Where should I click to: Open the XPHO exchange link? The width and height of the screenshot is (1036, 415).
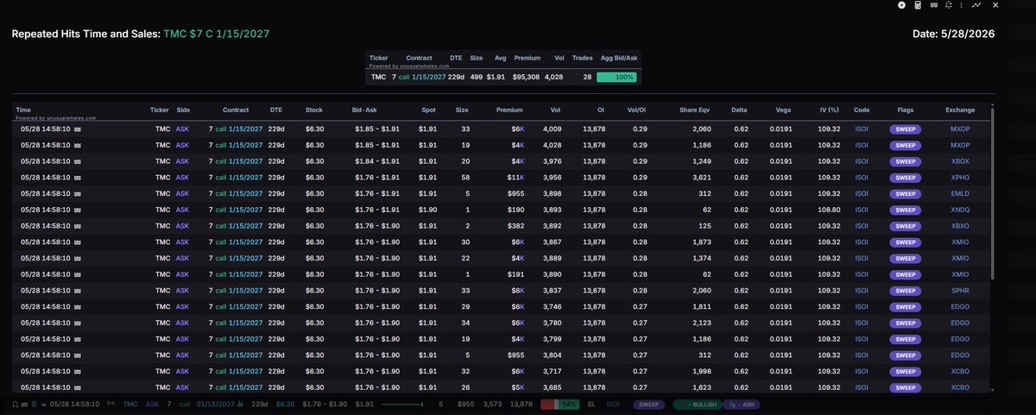pyautogui.click(x=960, y=177)
